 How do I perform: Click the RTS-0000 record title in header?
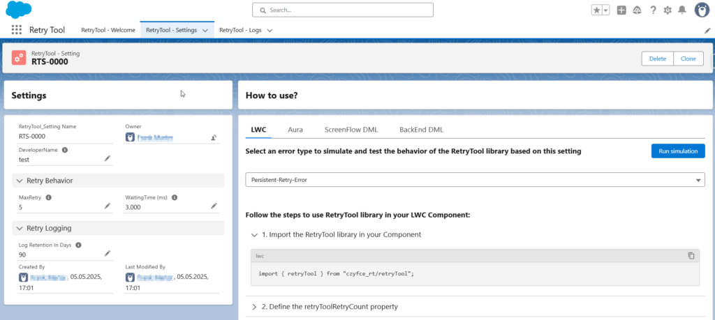point(50,62)
